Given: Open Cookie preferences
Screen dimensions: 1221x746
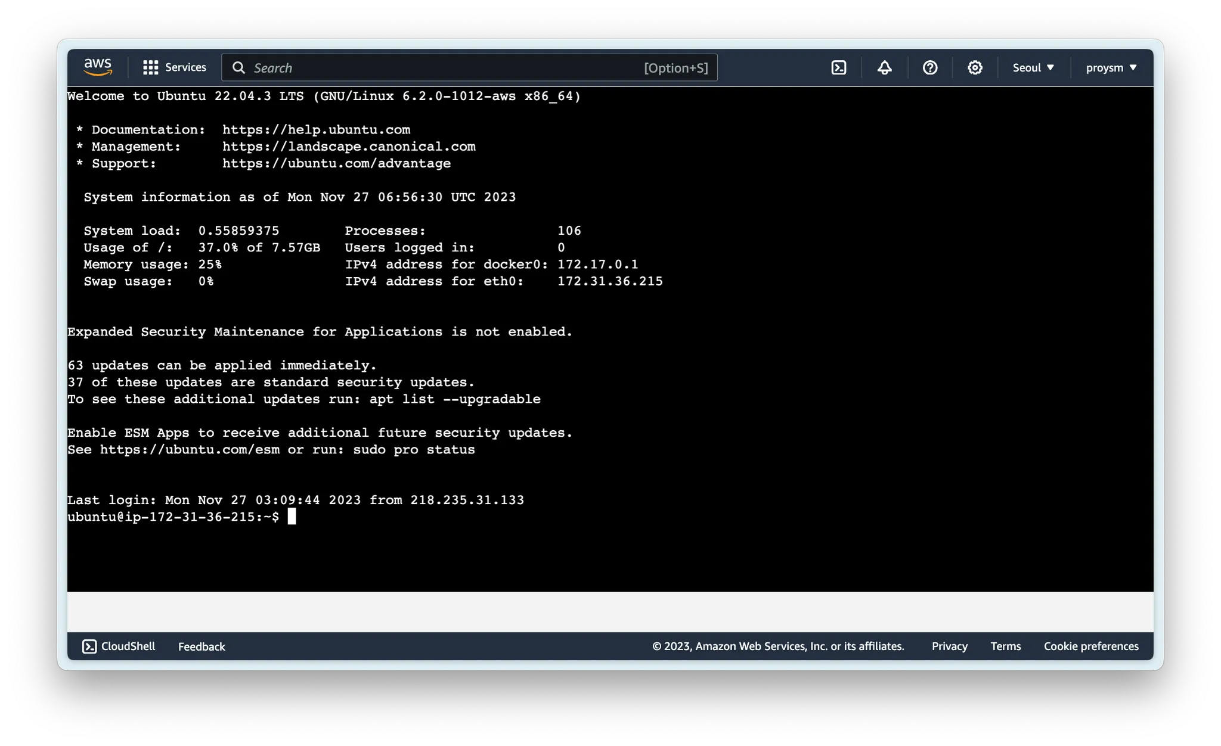Looking at the screenshot, I should 1091,646.
